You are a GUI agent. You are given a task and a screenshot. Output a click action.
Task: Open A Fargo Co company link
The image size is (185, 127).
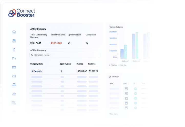pyautogui.click(x=37, y=71)
